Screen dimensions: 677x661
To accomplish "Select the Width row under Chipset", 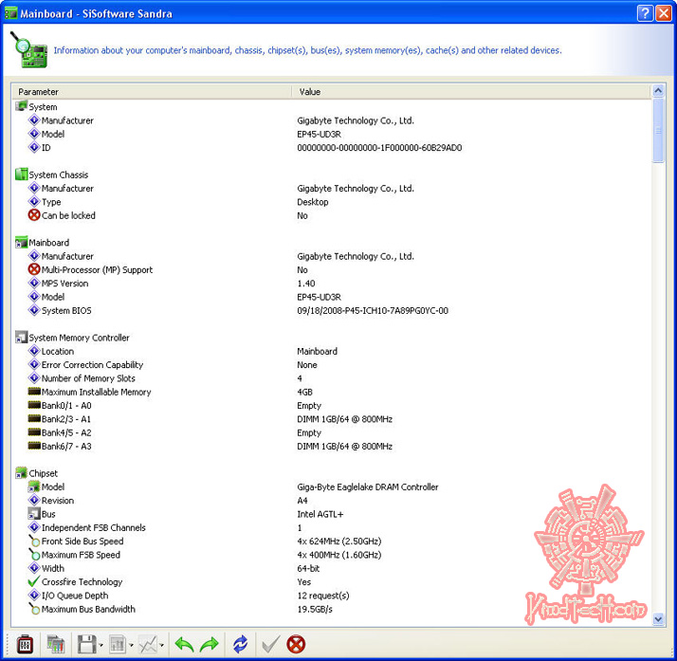I will 332,568.
